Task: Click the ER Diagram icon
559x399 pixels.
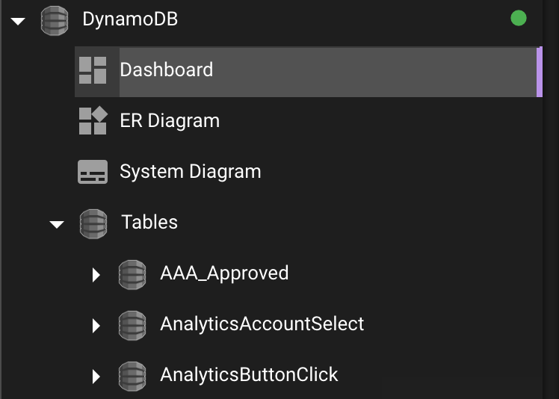Action: tap(93, 120)
